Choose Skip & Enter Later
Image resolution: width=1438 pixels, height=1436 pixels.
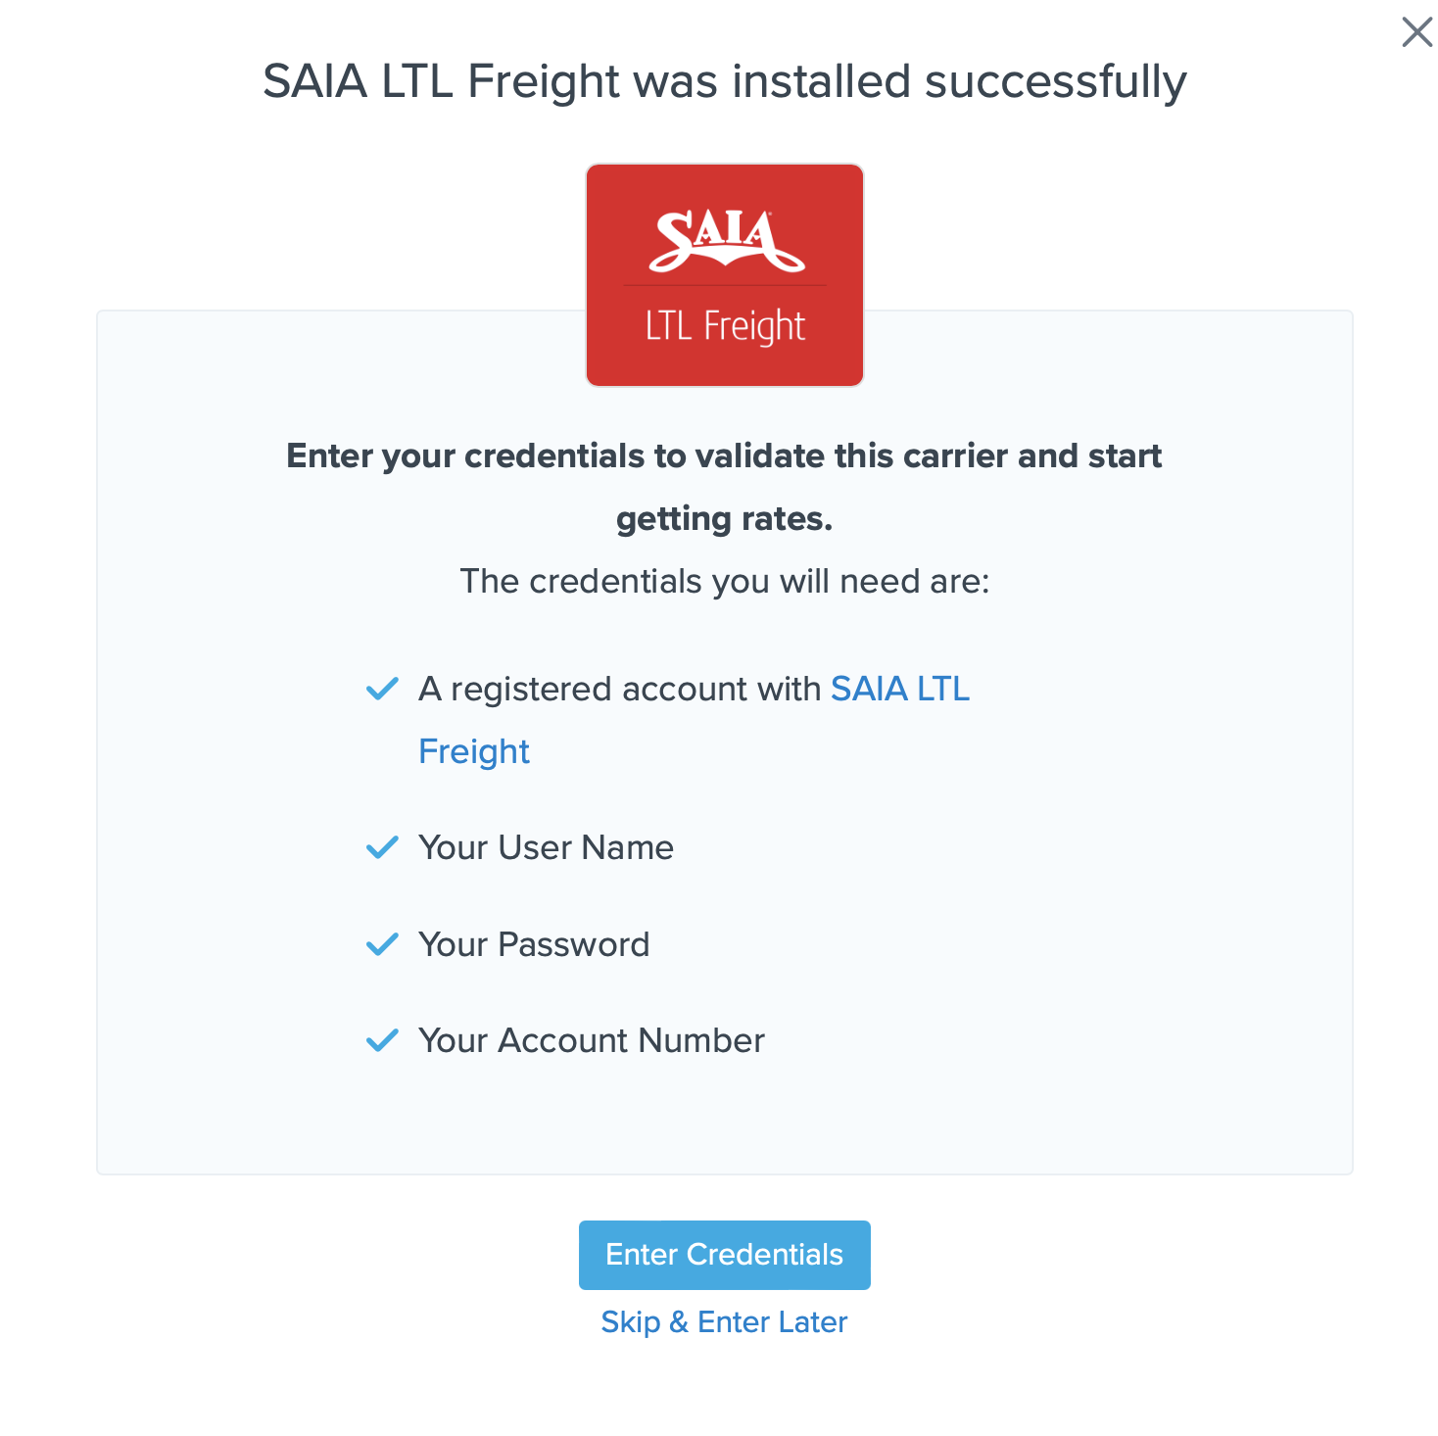click(724, 1322)
